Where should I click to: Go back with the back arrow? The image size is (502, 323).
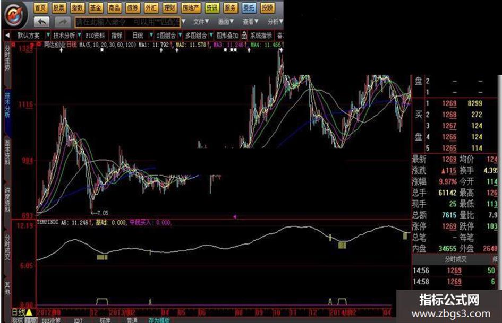pos(41,22)
